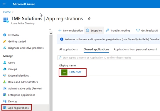Screen dimensions: 160x111
Task: Click the plus icon for New registration
Action: 60,30
